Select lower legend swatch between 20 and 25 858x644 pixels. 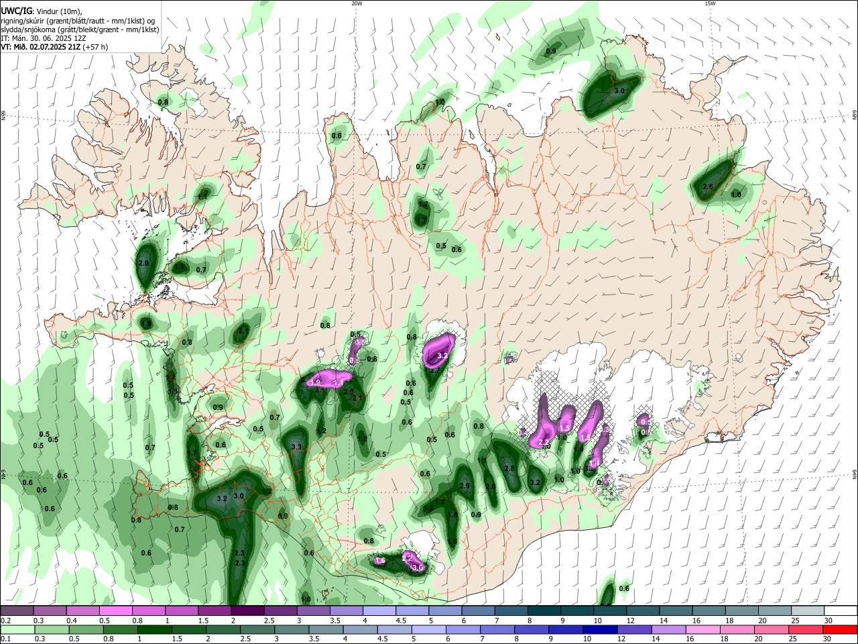point(771,629)
